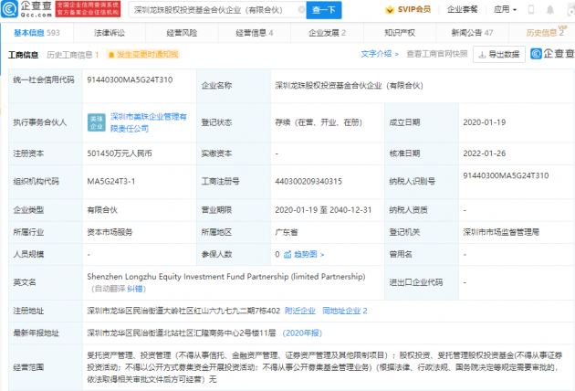The height and width of the screenshot is (391, 575).
Task: Open the 企业套餐 menu item
Action: [x=462, y=9]
